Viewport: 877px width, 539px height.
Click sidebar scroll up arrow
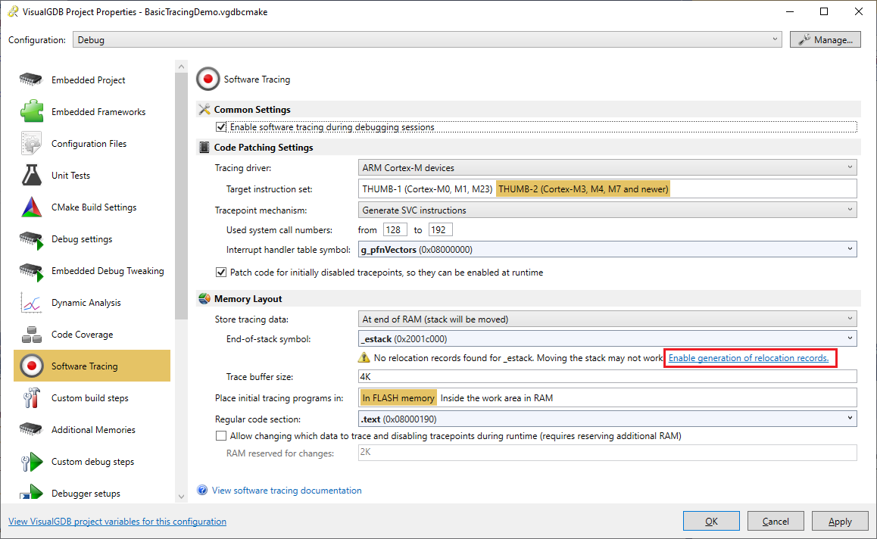click(181, 67)
